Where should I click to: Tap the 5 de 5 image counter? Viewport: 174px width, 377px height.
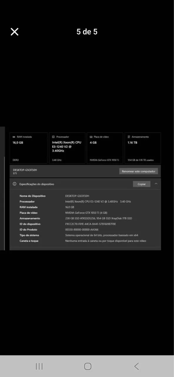pyautogui.click(x=87, y=32)
